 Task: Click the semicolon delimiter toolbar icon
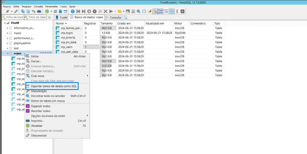[177, 11]
